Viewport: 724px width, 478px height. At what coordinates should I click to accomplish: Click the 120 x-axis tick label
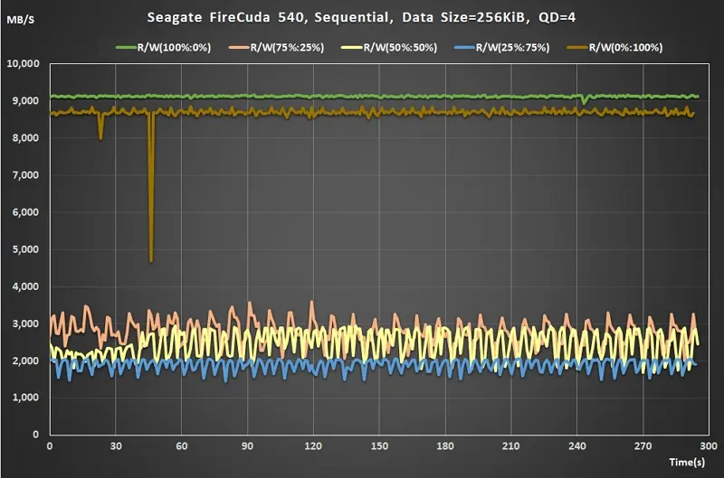[313, 446]
